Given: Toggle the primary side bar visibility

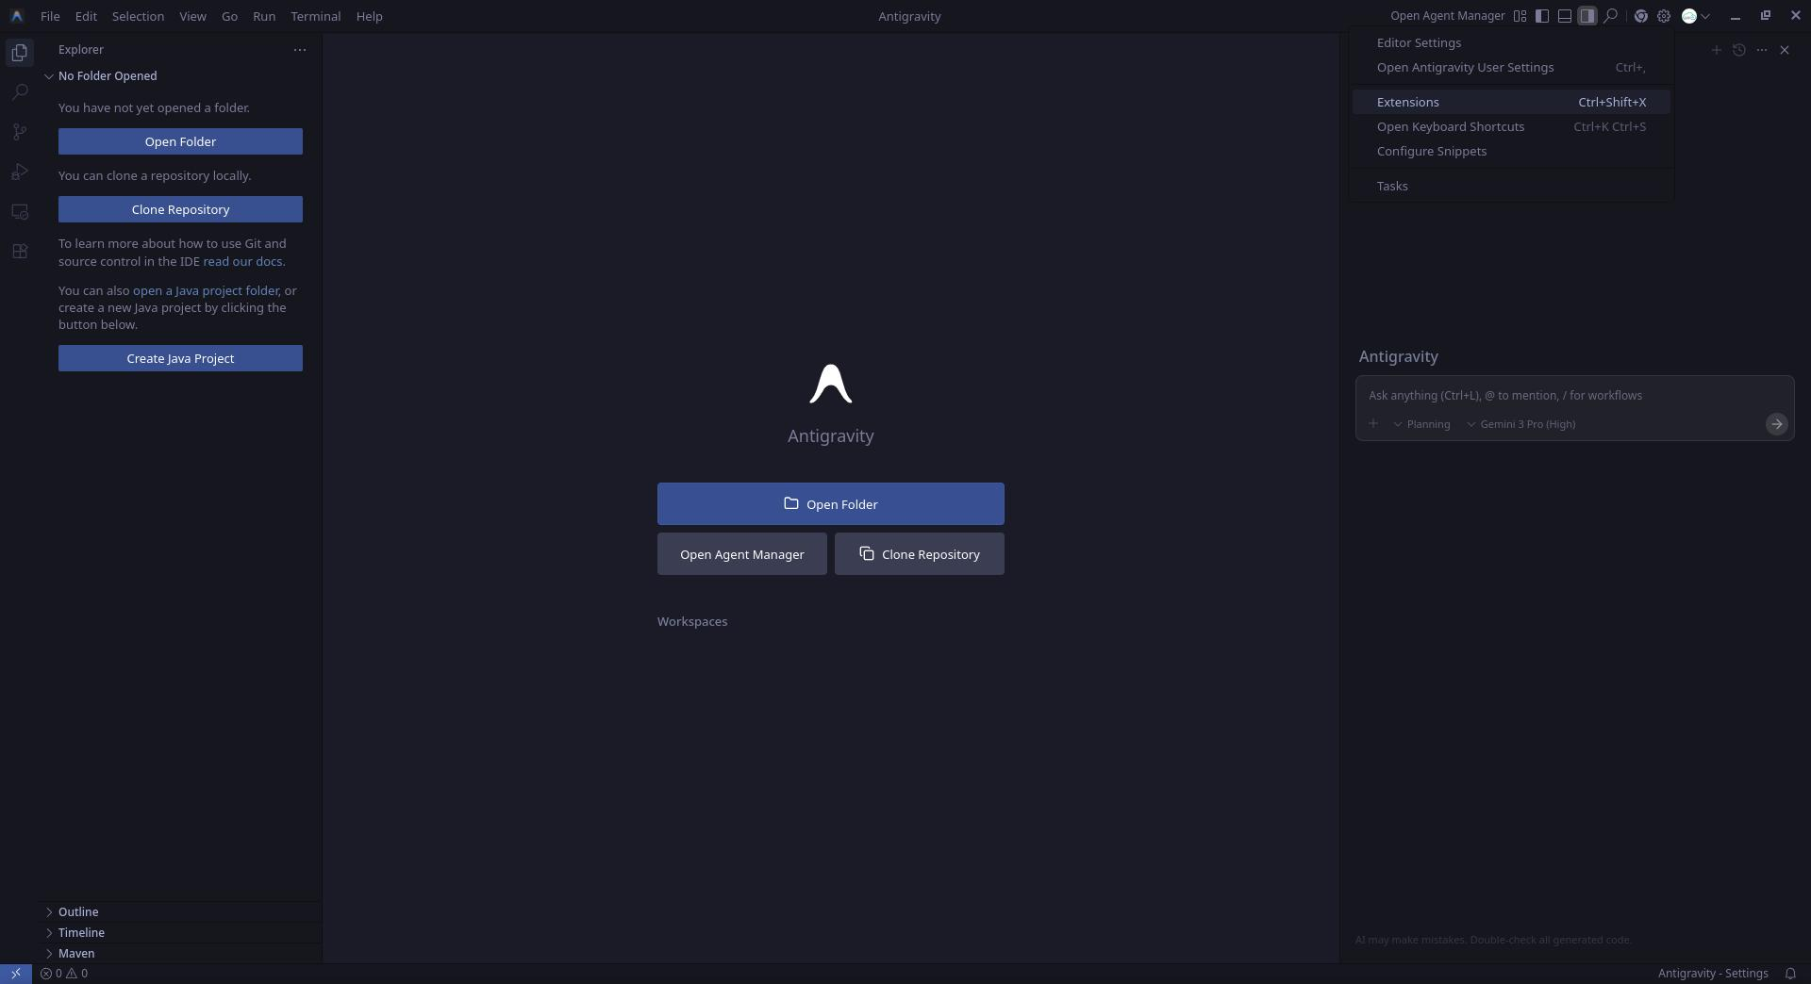Looking at the screenshot, I should [x=1542, y=16].
